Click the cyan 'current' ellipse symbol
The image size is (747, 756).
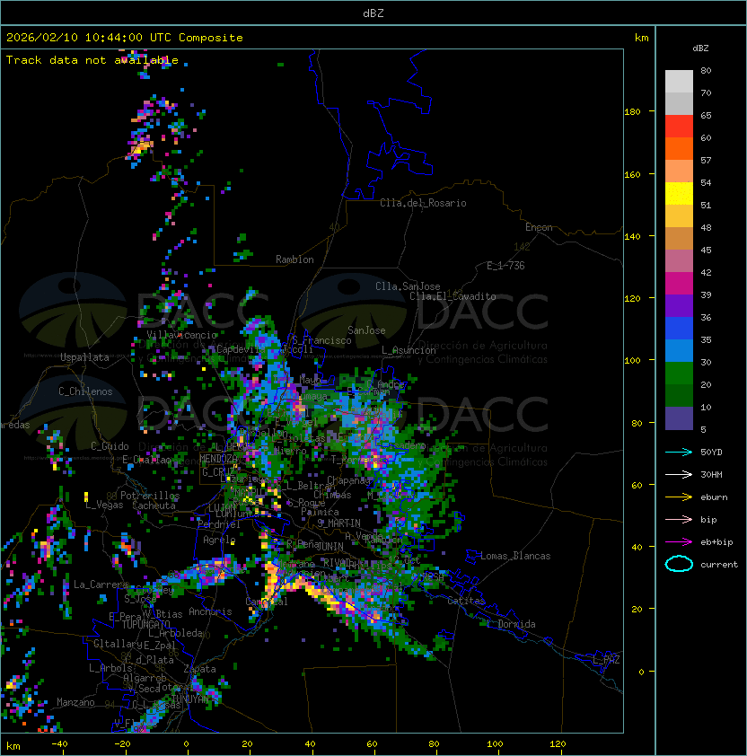click(x=679, y=564)
